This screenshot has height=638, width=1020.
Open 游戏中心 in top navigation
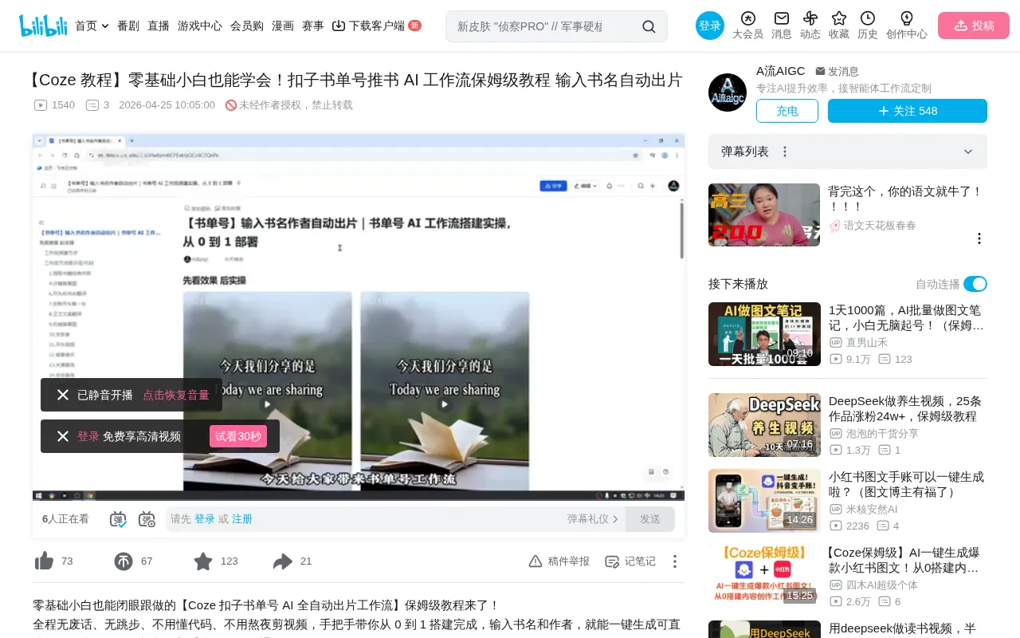coord(200,26)
